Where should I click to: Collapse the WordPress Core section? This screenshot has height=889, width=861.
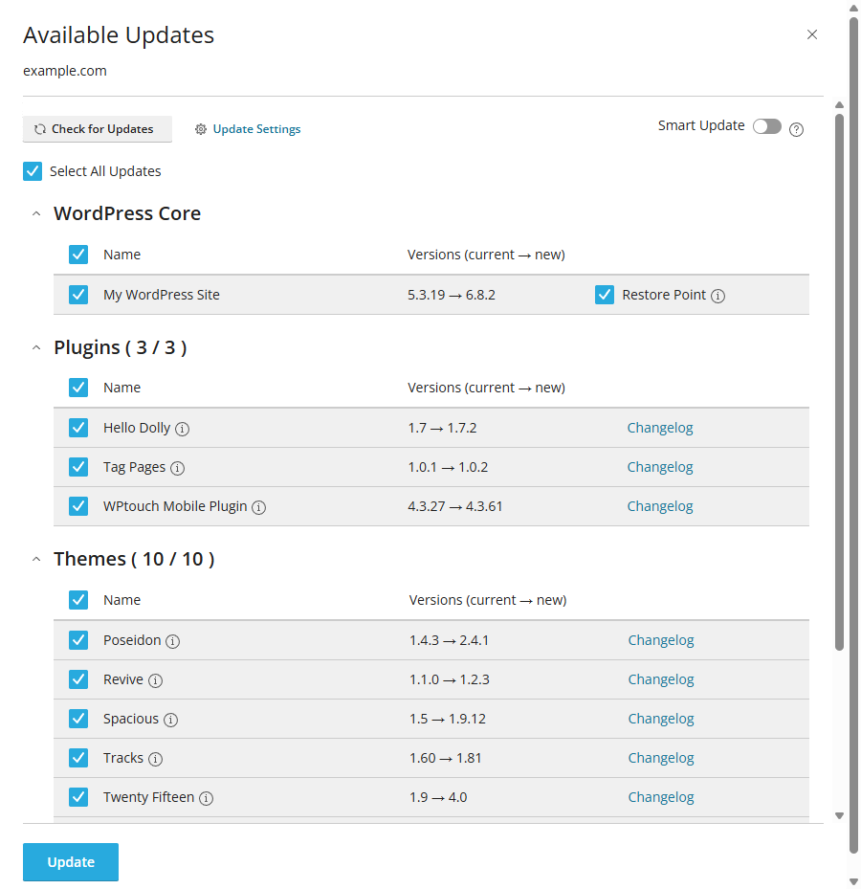coord(36,213)
